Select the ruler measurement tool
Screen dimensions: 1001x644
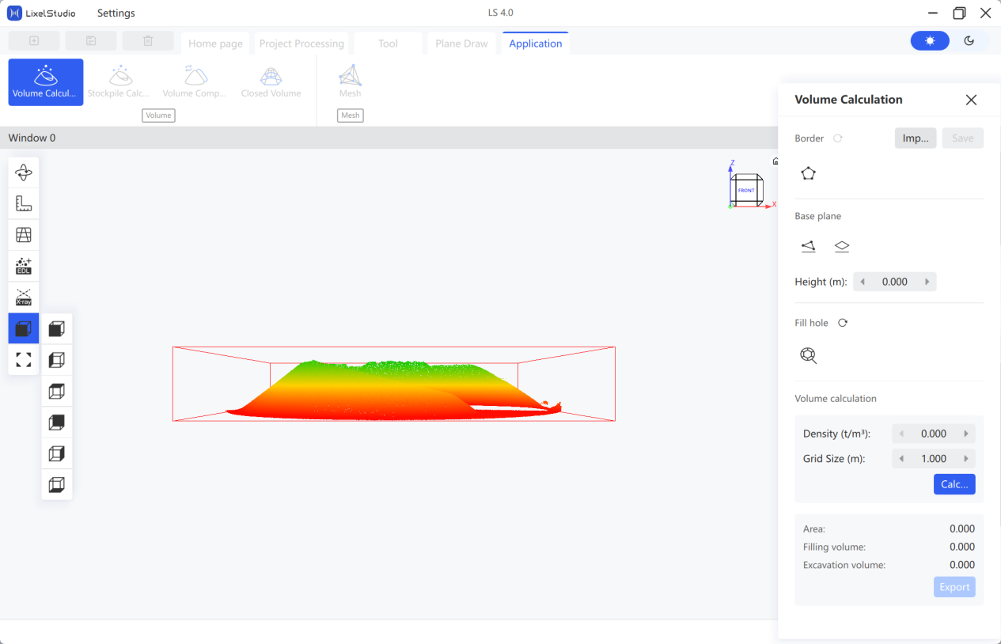click(x=24, y=203)
